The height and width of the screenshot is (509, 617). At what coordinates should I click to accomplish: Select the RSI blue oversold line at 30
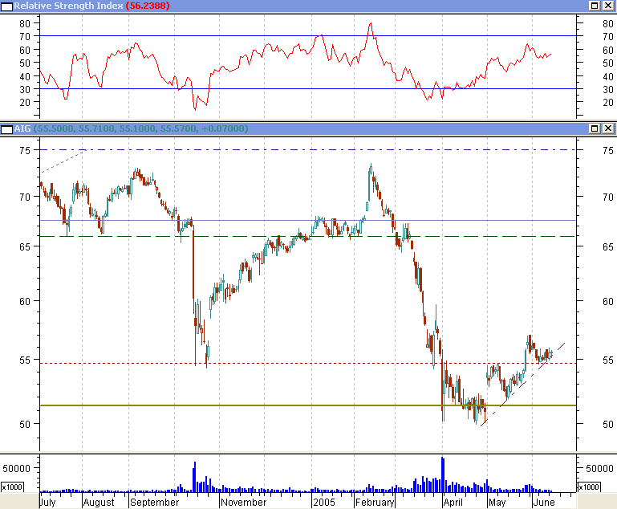[308, 89]
